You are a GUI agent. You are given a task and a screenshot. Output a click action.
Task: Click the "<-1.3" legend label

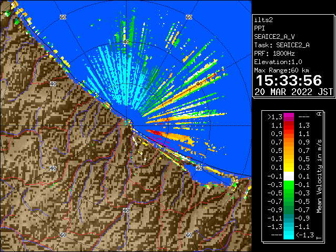pyautogui.click(x=304, y=235)
